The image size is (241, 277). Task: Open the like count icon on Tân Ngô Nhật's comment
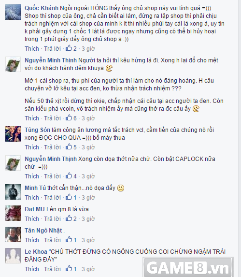(x=71, y=240)
